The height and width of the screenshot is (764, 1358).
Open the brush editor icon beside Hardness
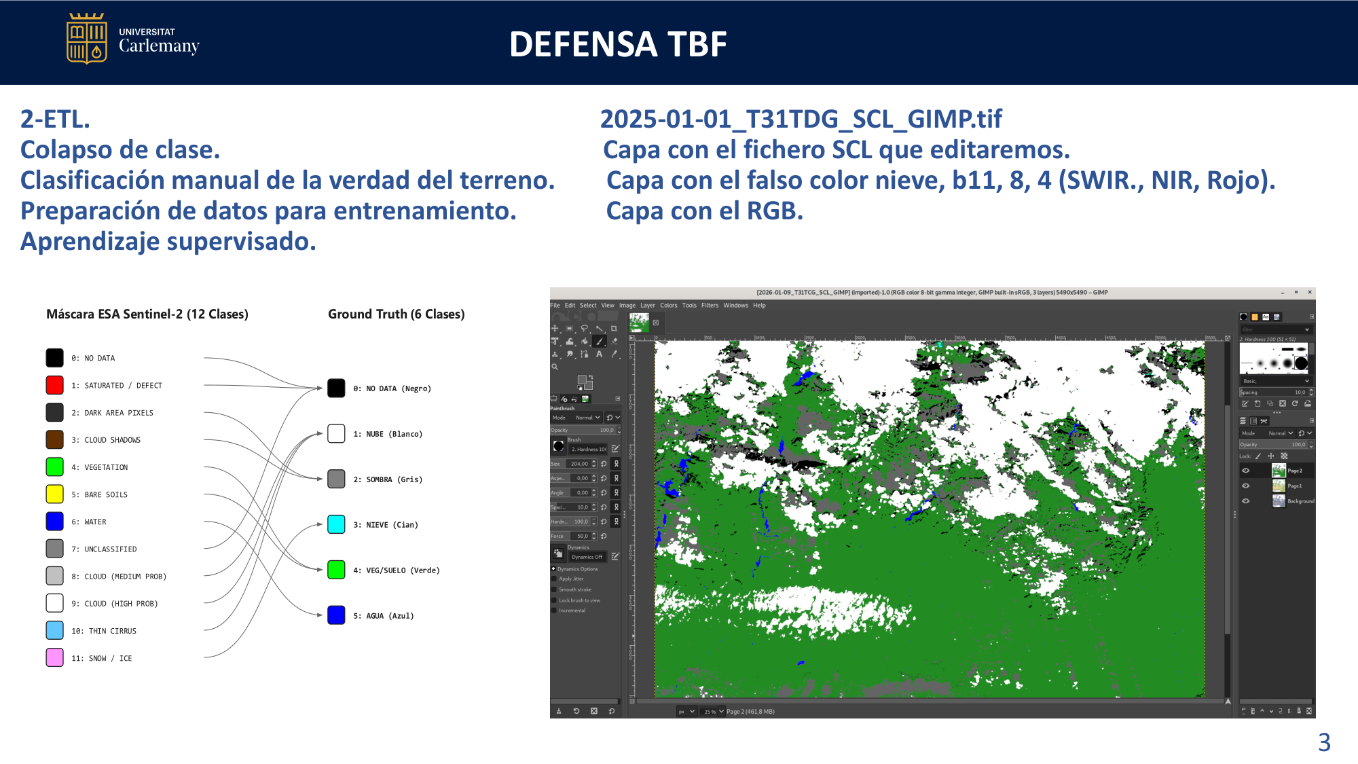point(615,449)
